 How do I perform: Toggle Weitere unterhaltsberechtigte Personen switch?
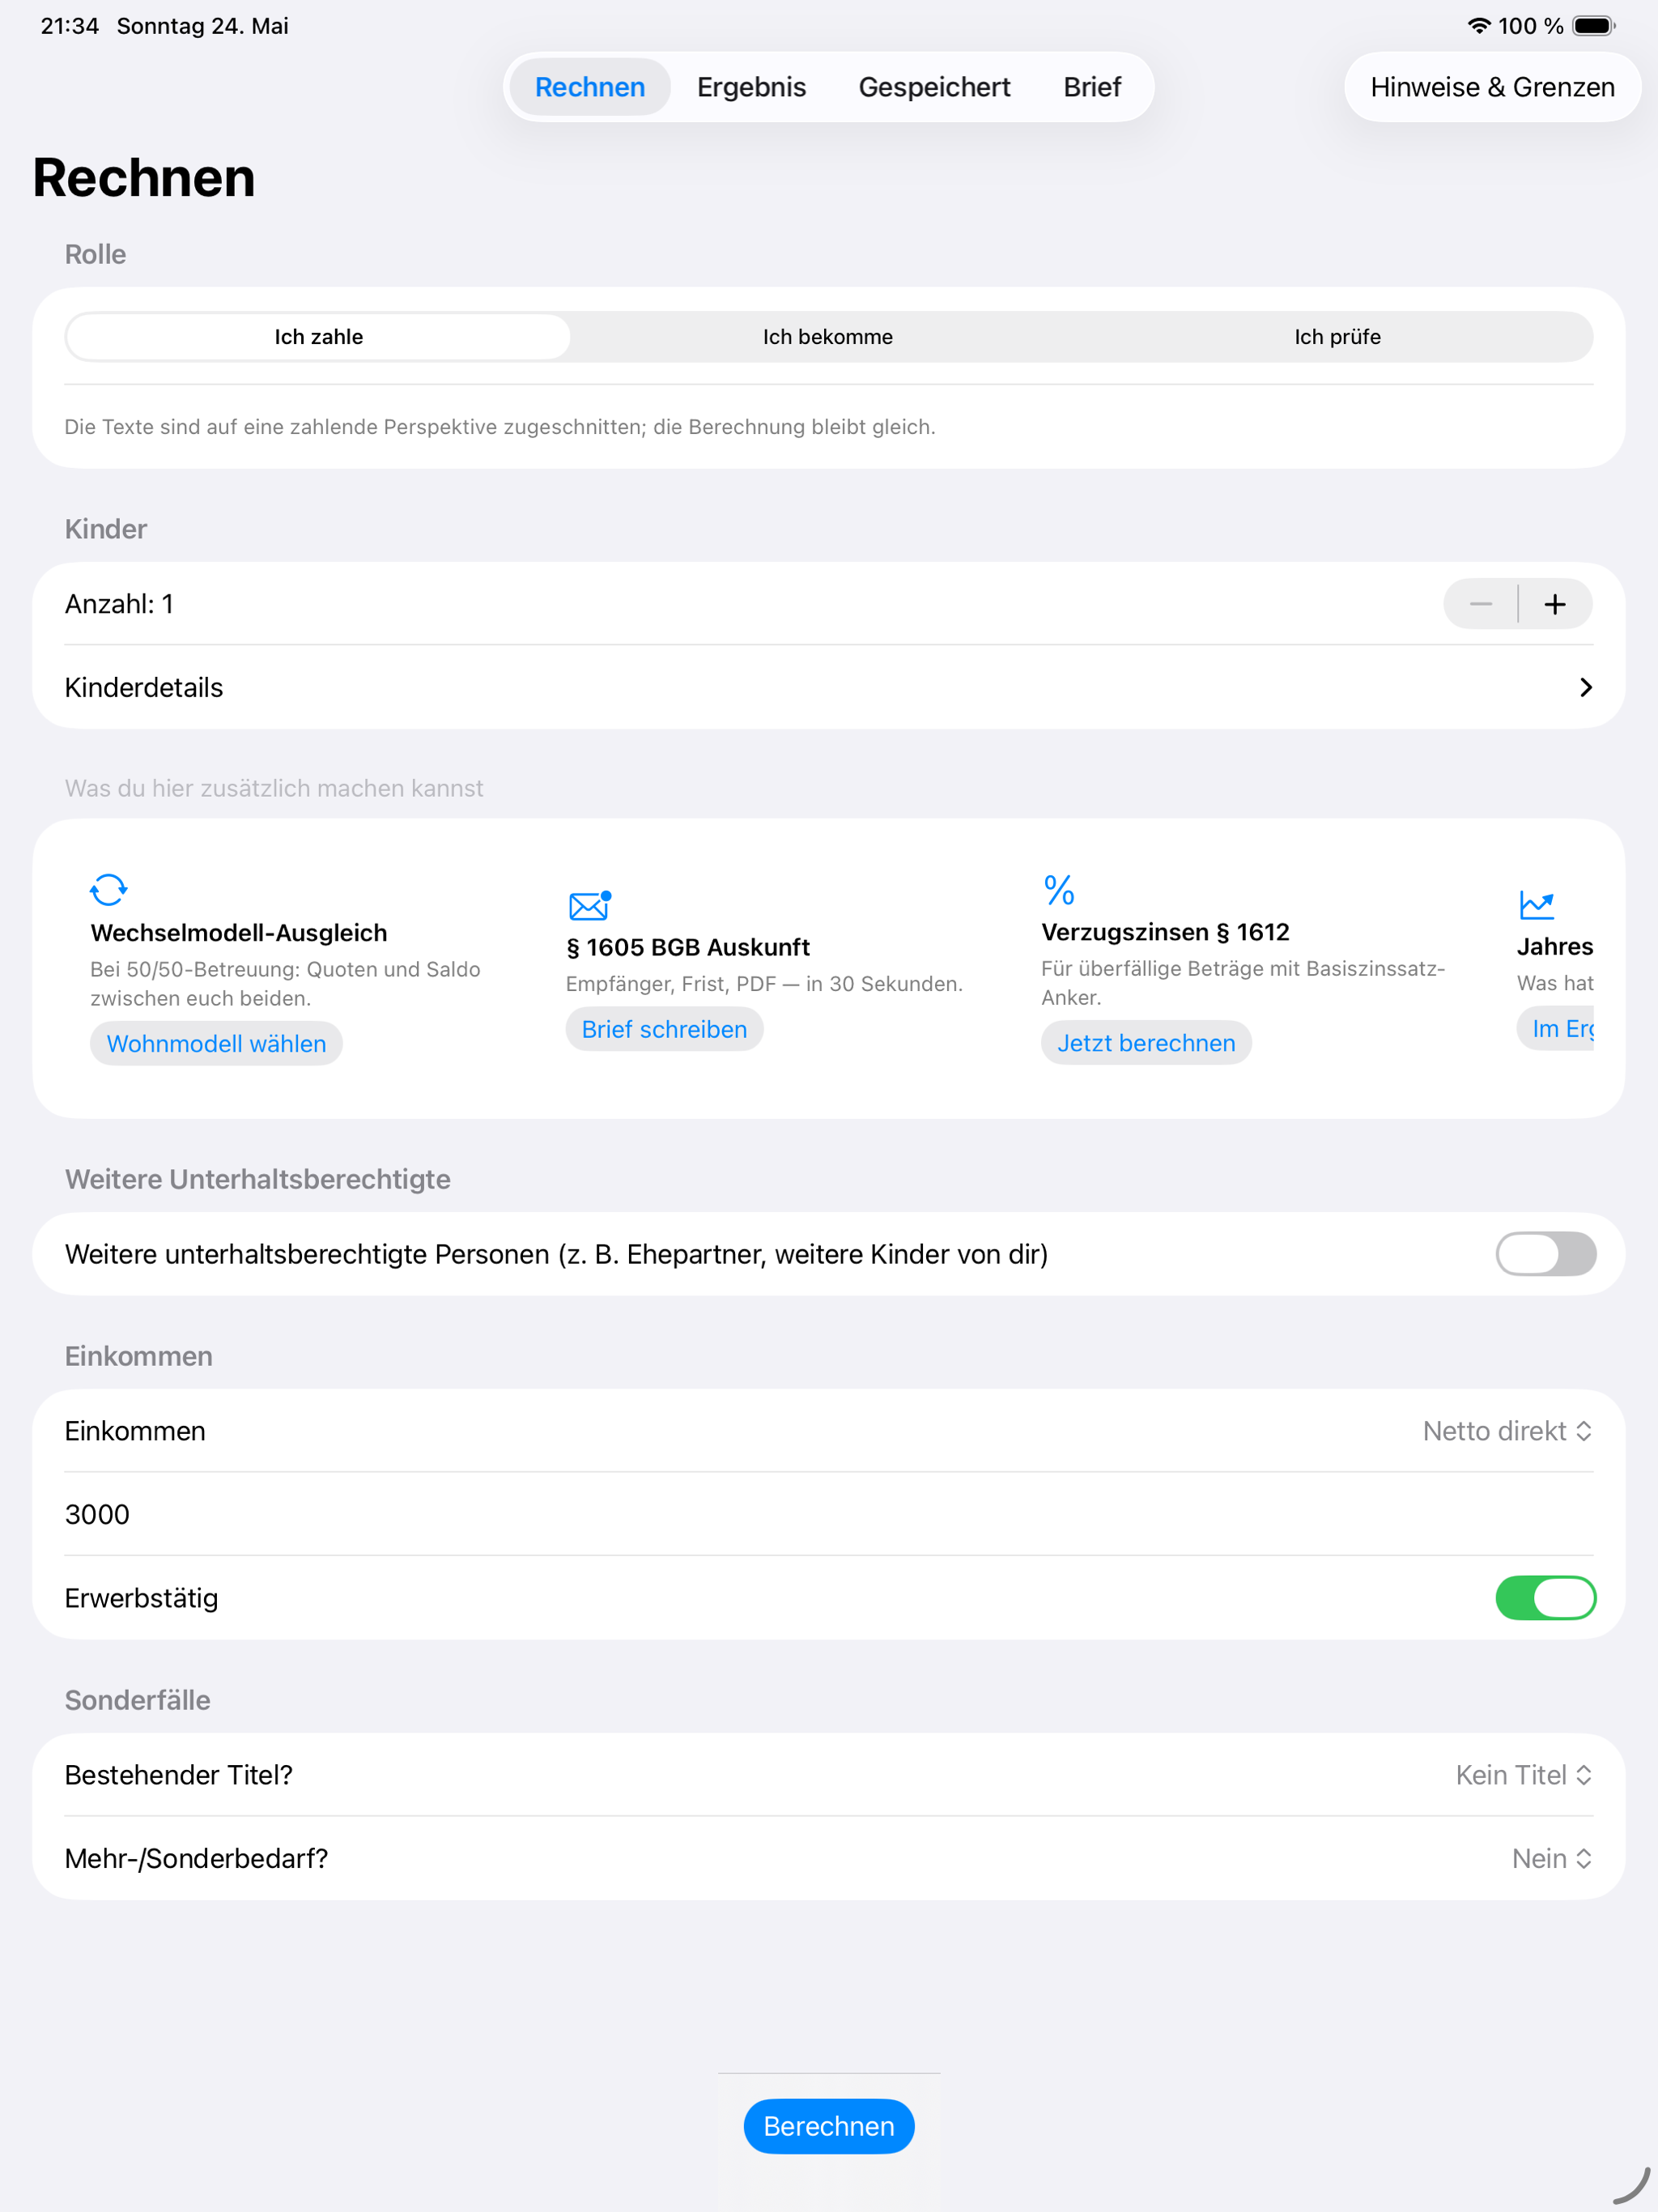(x=1545, y=1254)
